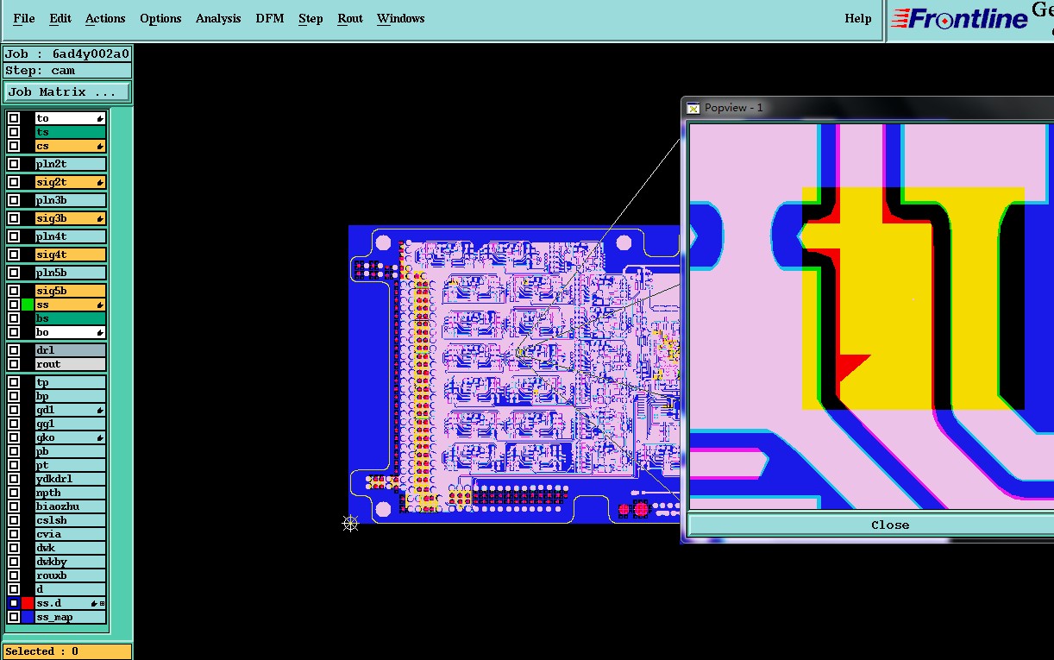Select the bp layer row
This screenshot has height=660, width=1054.
(71, 396)
